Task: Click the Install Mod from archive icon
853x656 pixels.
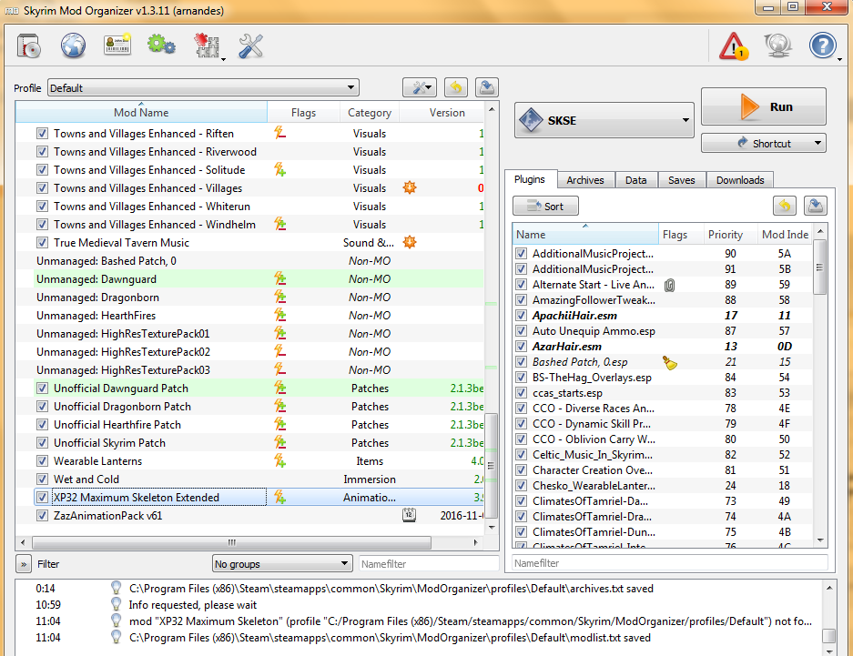Action: pos(29,45)
